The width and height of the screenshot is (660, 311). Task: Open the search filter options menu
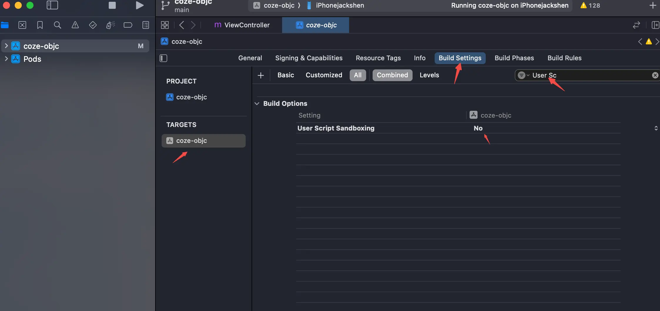pos(523,75)
